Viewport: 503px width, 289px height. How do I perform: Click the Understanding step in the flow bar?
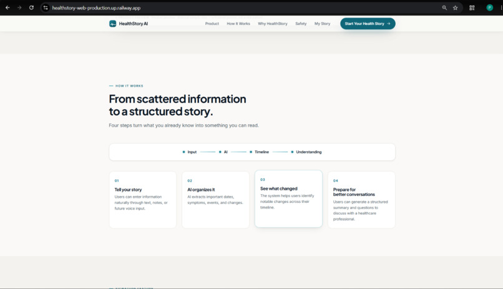[x=306, y=152]
